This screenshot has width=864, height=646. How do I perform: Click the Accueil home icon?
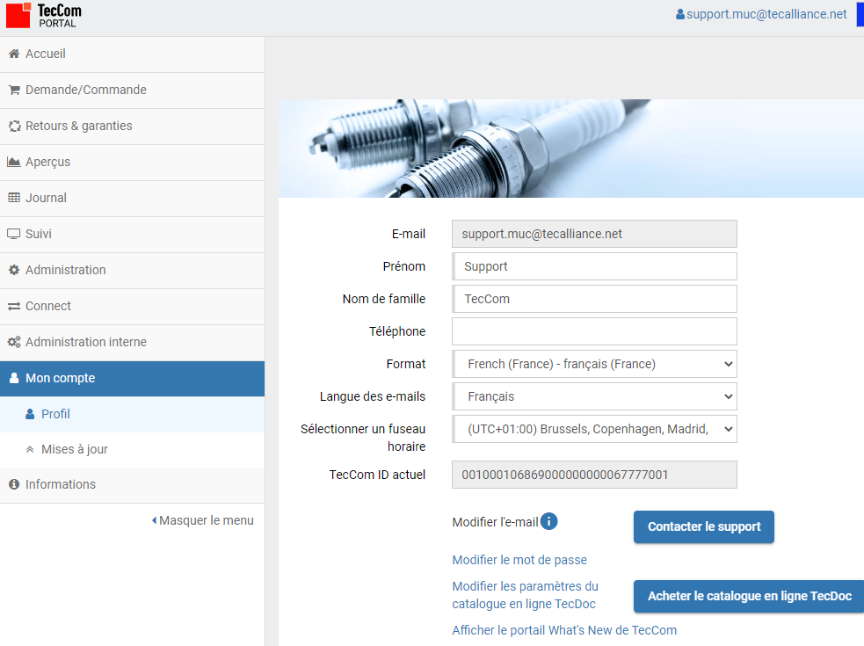click(13, 54)
